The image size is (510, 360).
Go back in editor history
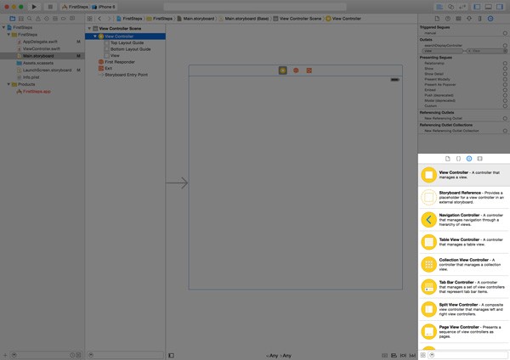pyautogui.click(x=99, y=19)
